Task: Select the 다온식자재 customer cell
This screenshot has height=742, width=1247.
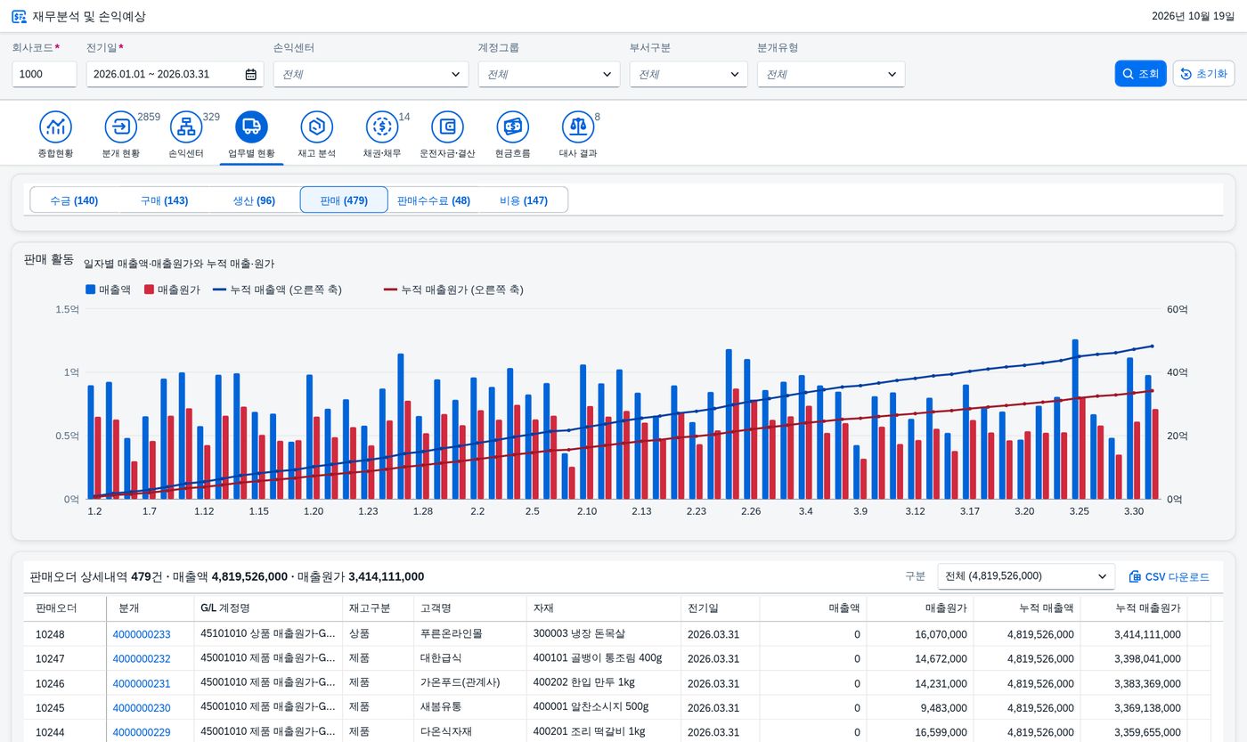Action: click(x=469, y=732)
